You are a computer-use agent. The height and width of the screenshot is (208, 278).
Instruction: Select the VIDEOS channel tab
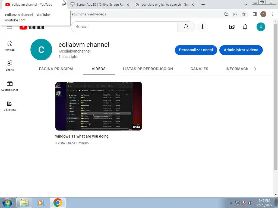[x=99, y=69]
